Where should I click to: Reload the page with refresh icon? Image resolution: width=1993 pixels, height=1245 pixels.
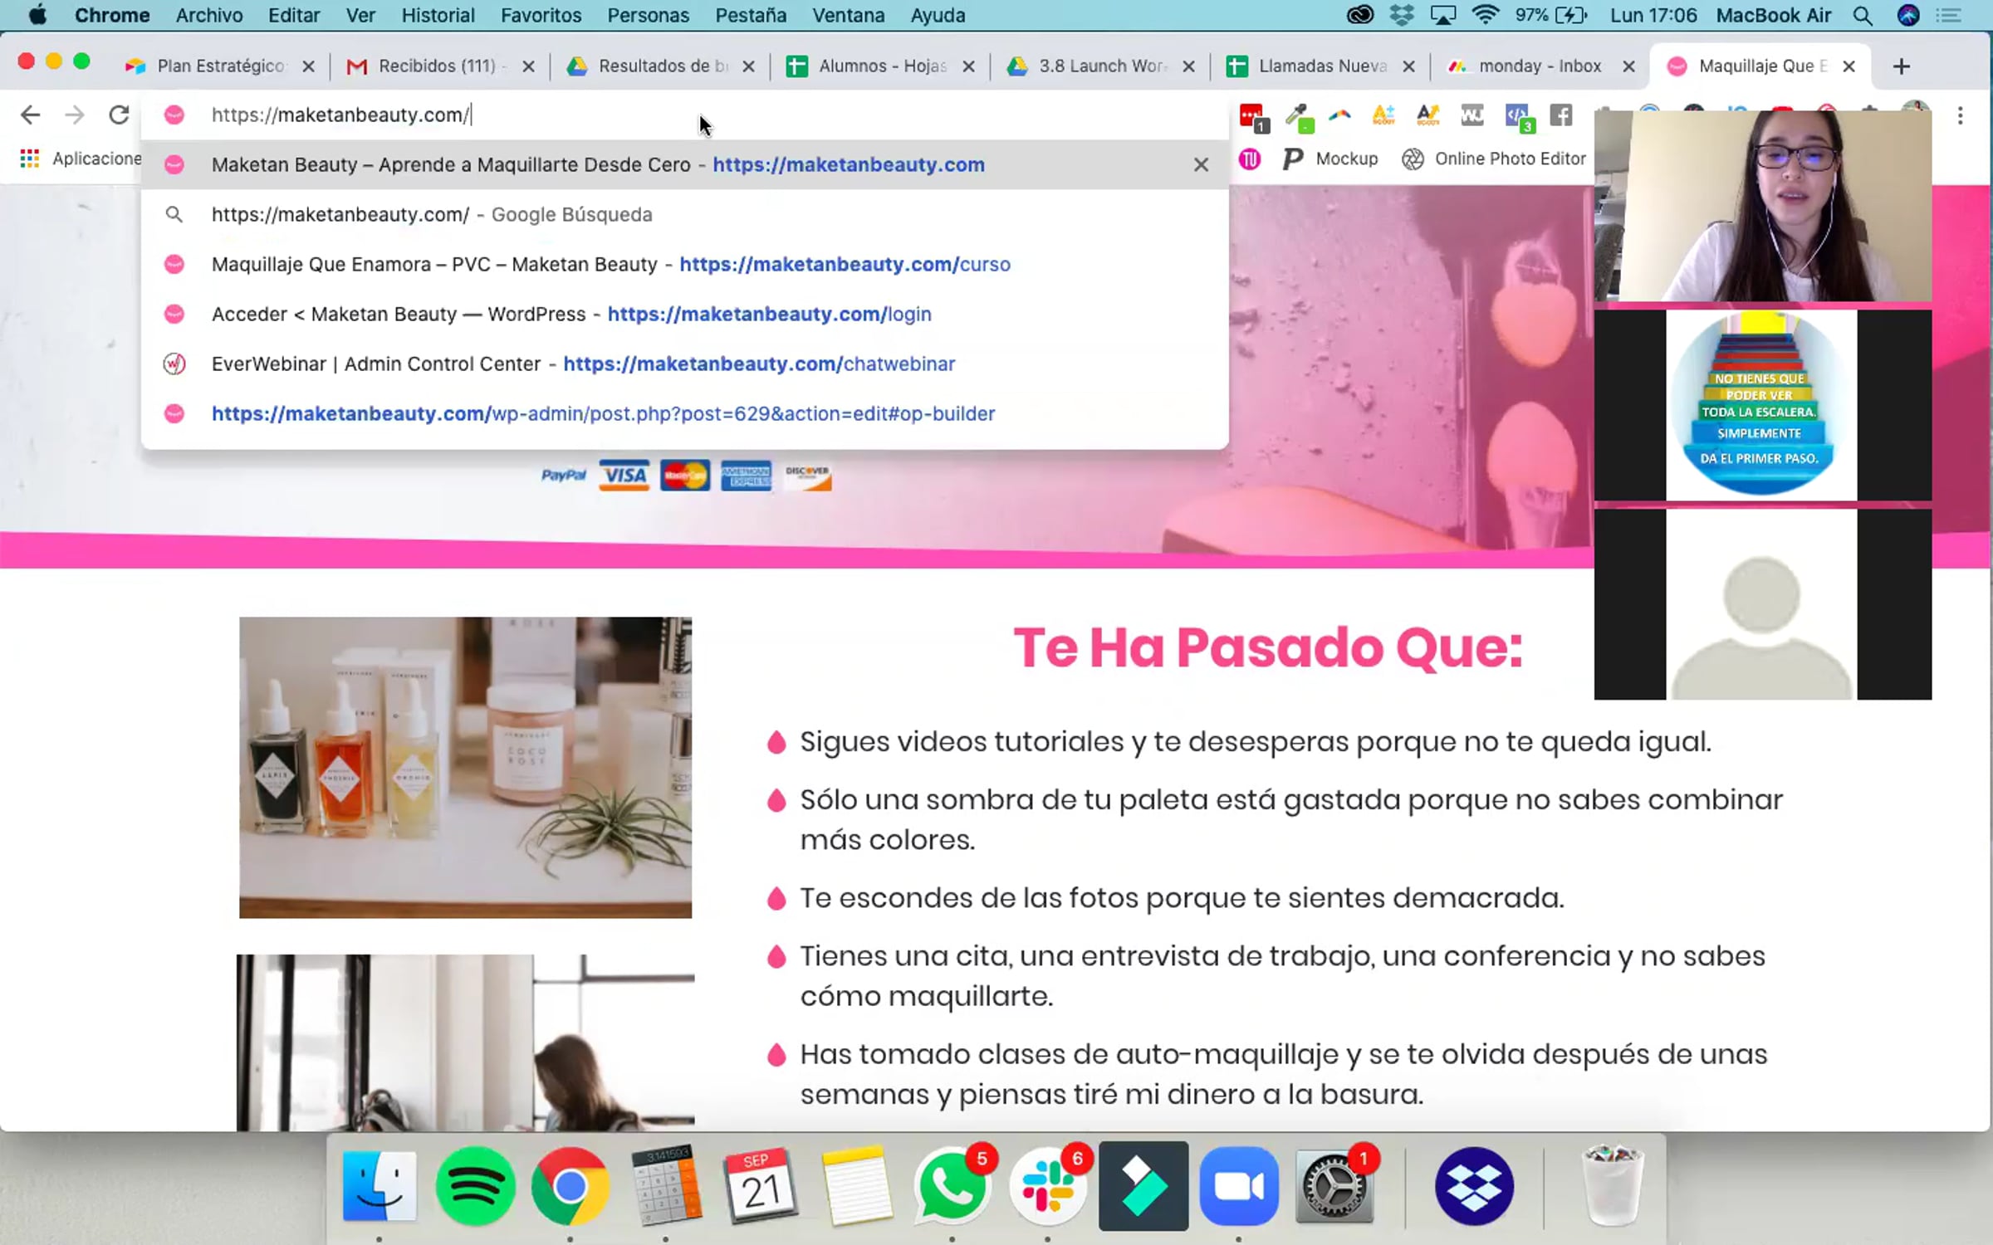tap(119, 115)
